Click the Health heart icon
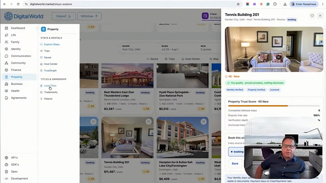326x183 pixels. pos(7,91)
